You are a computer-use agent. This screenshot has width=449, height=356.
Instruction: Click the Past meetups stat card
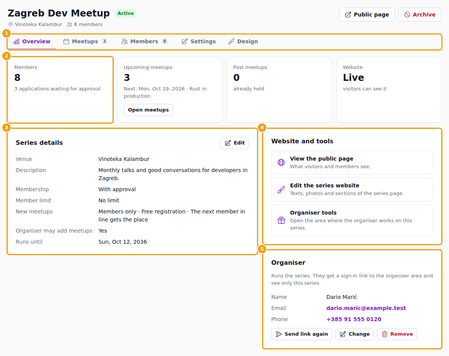[x=279, y=90]
